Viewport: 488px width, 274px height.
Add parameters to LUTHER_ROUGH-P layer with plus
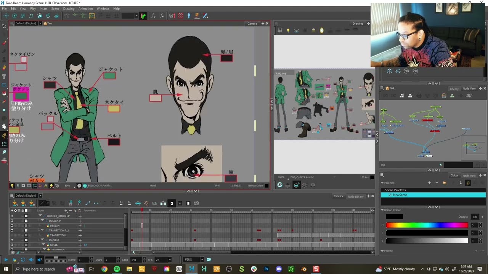coord(80,216)
